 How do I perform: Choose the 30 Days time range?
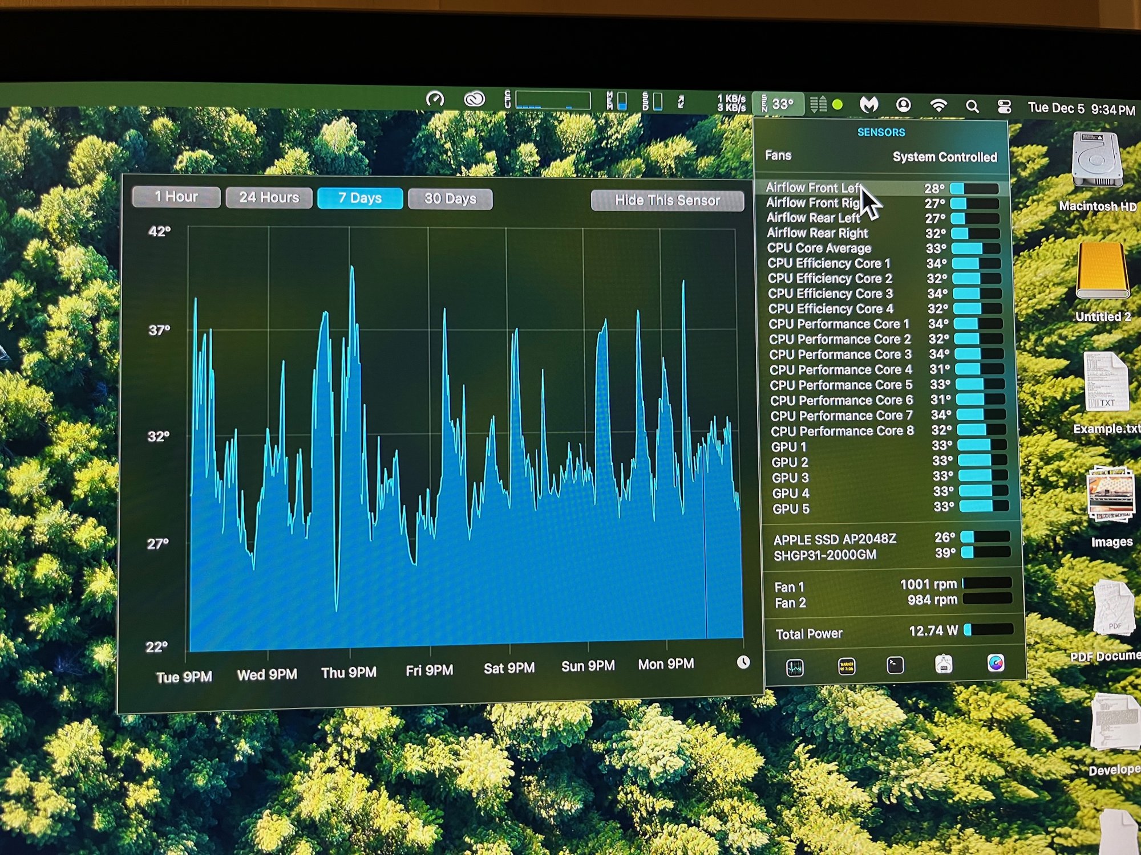pyautogui.click(x=450, y=199)
